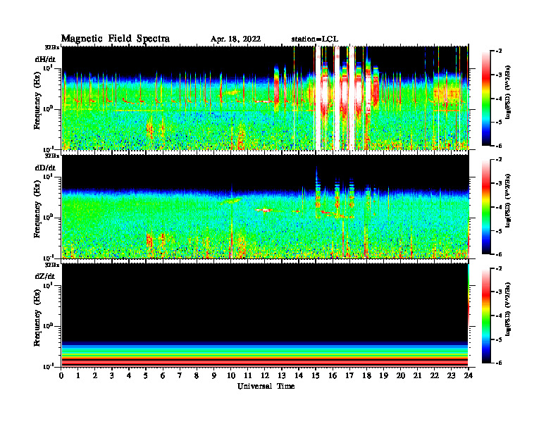Click the "32Hz" label atop the dH/dt panel
This screenshot has height=431, width=558.
51,47
